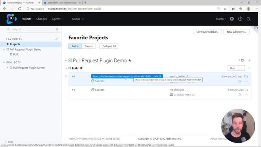Viewport: 261px width, 147px height.
Task: Edit favorites with the pencil icon
Action: click(x=57, y=39)
